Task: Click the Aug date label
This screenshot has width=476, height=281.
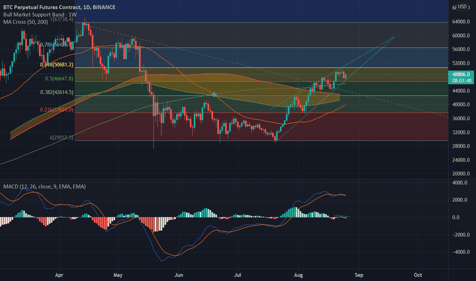Action: tap(298, 275)
